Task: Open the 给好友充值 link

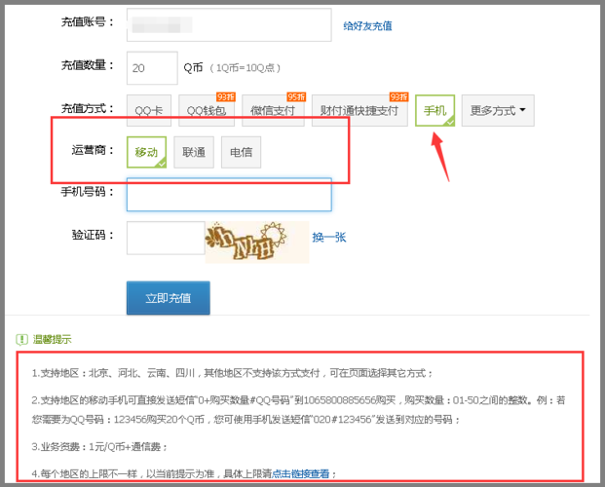Action: tap(367, 26)
